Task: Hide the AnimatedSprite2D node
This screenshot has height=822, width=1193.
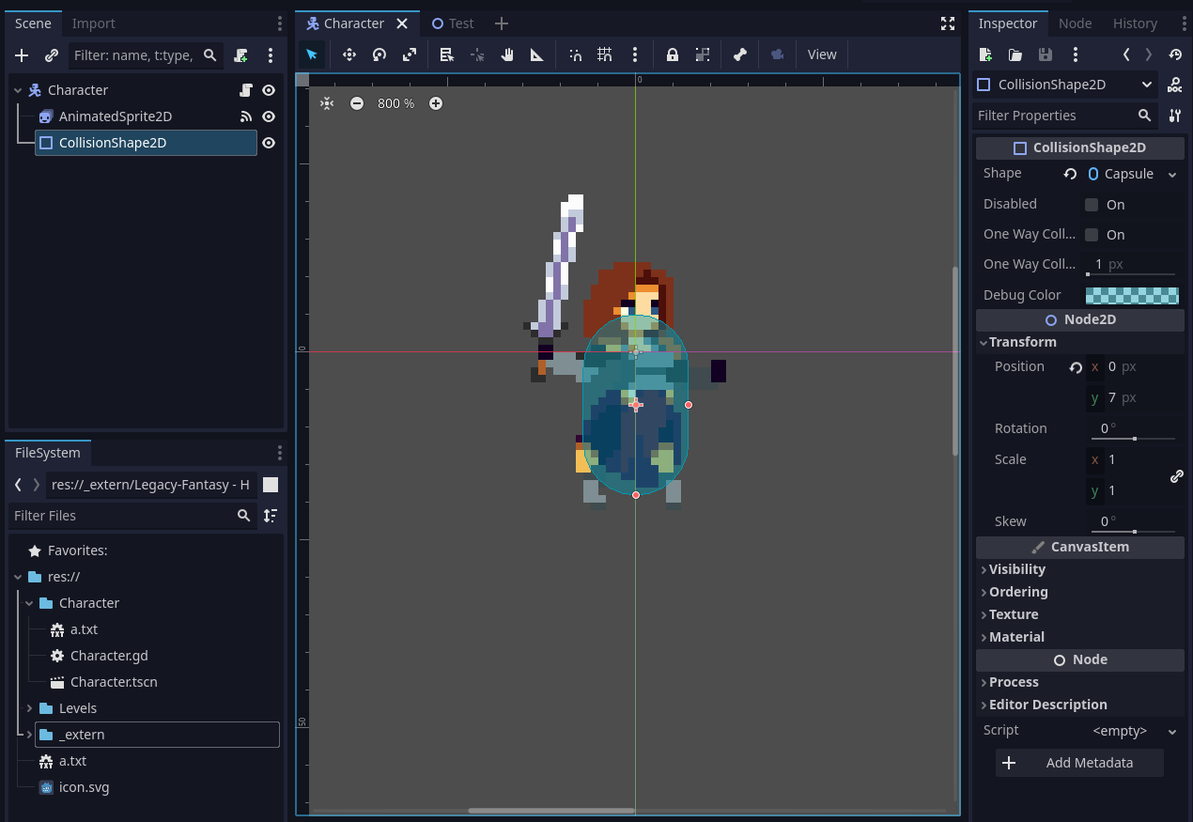Action: coord(269,116)
